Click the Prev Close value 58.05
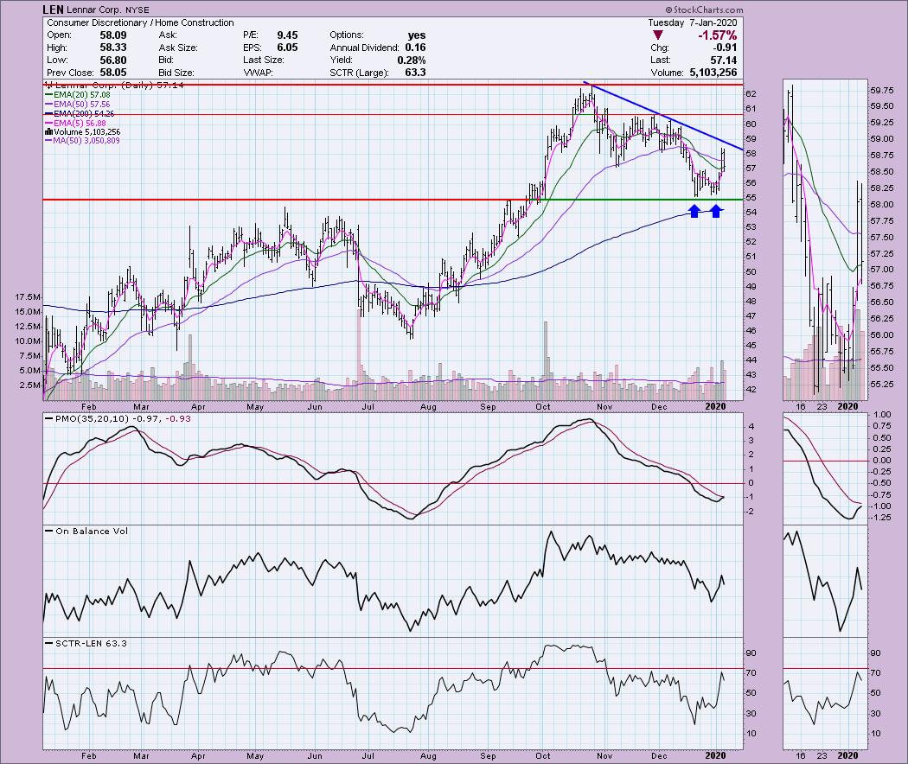 (x=113, y=73)
